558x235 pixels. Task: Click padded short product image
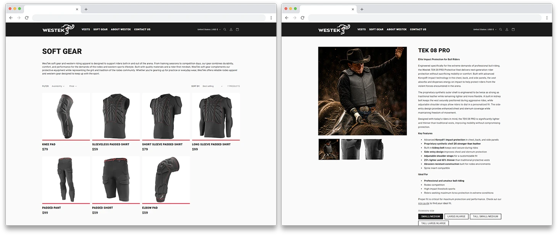116,180
